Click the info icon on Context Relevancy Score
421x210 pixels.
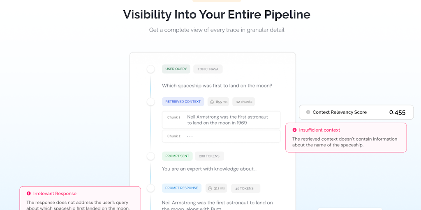pos(308,112)
